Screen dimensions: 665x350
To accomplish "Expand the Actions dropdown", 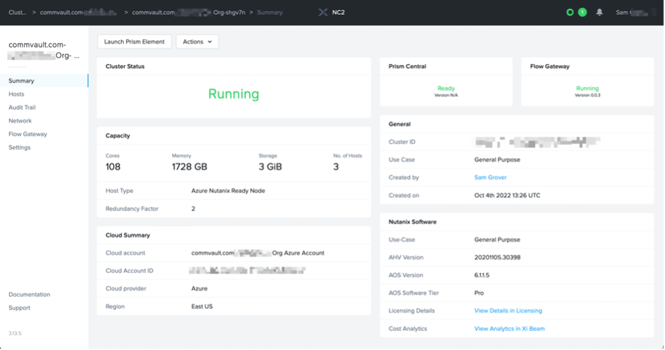I will point(197,42).
